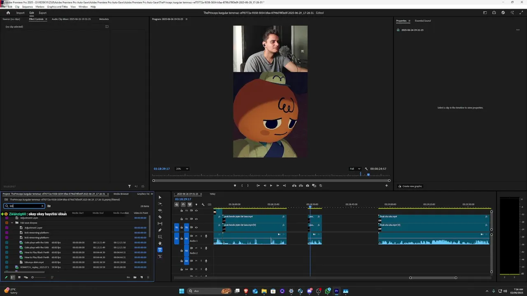This screenshot has width=527, height=296.
Task: Toggle Project panel read/write pencil
Action: tap(6, 277)
